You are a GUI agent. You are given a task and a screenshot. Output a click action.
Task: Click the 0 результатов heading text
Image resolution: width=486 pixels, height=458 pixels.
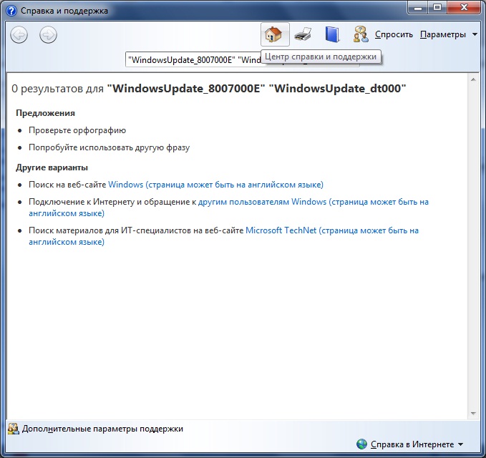coord(208,89)
